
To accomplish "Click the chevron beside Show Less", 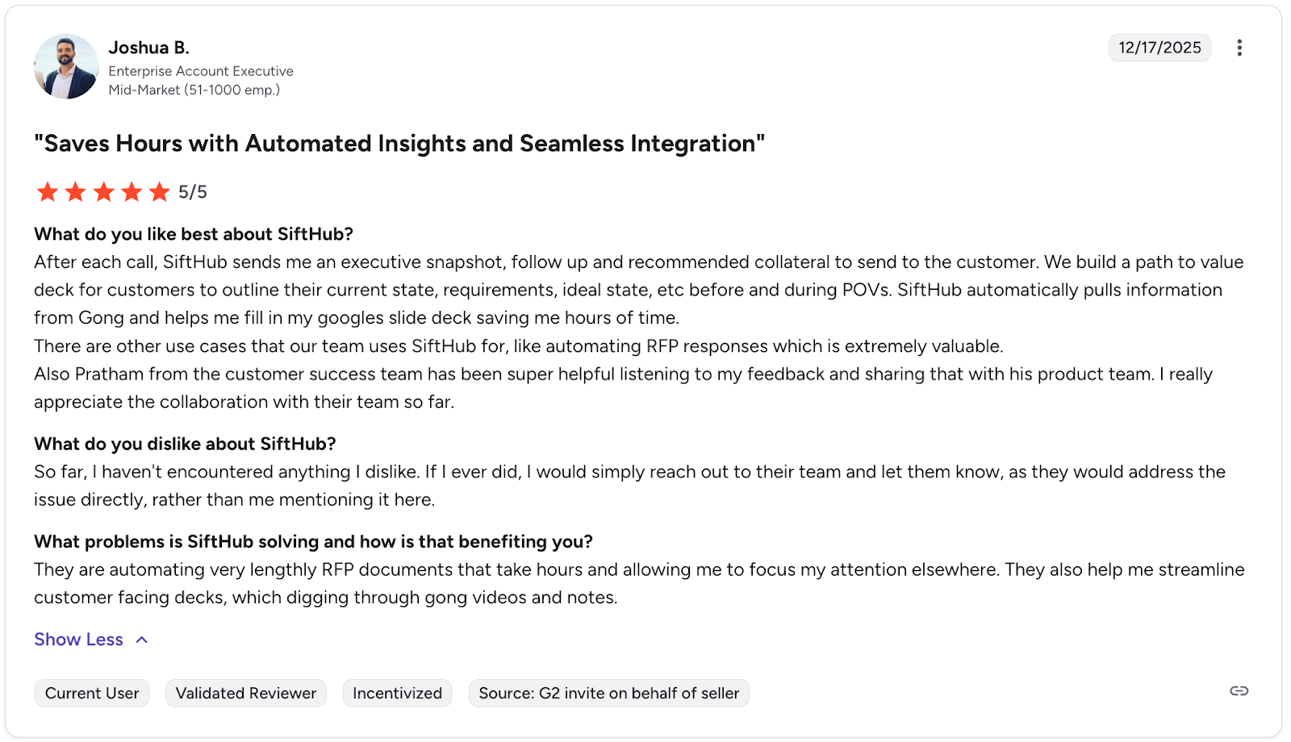I will pyautogui.click(x=142, y=639).
